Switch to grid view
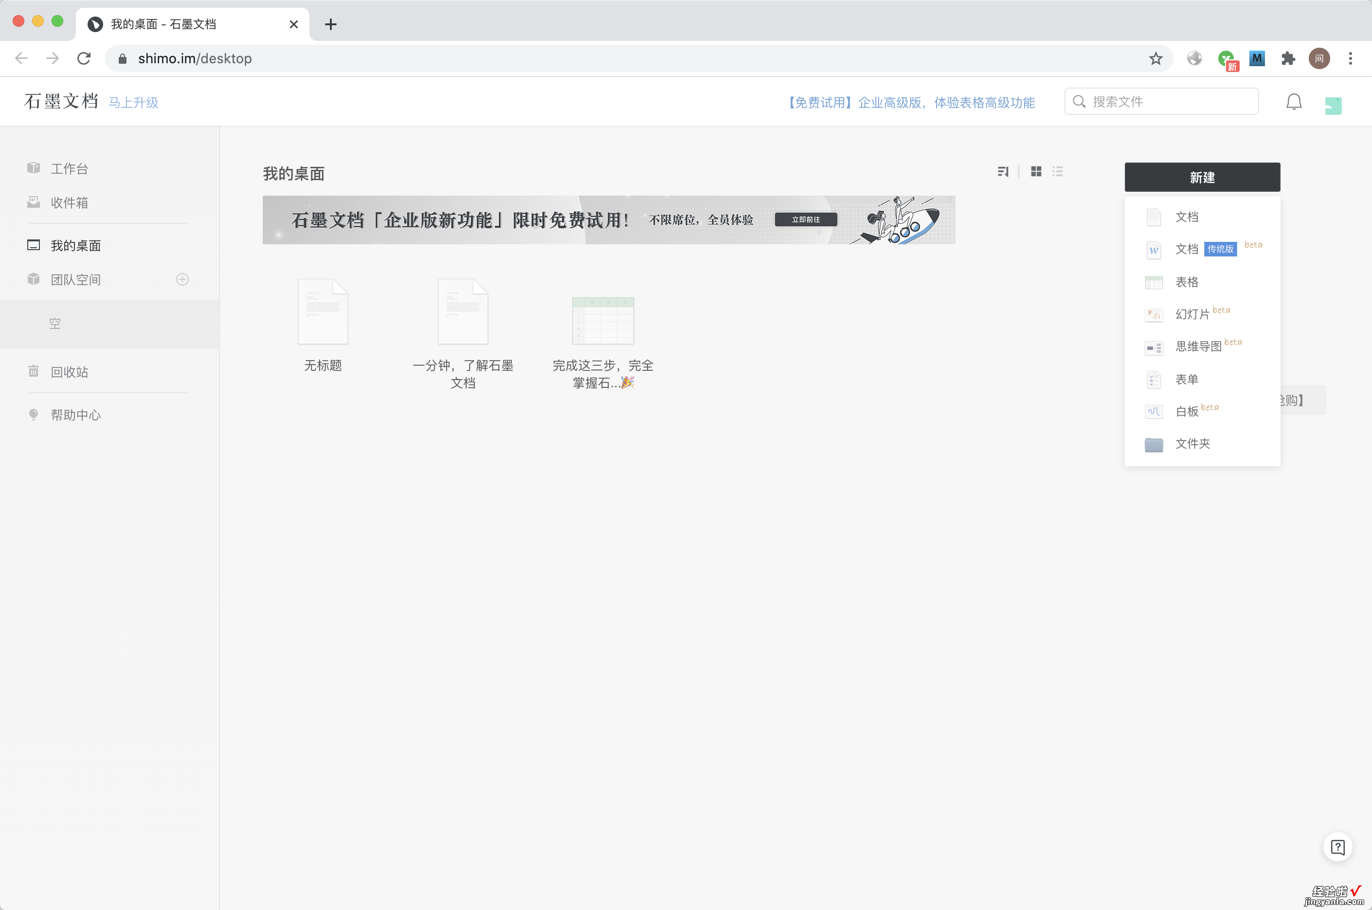Image resolution: width=1372 pixels, height=910 pixels. pos(1036,171)
